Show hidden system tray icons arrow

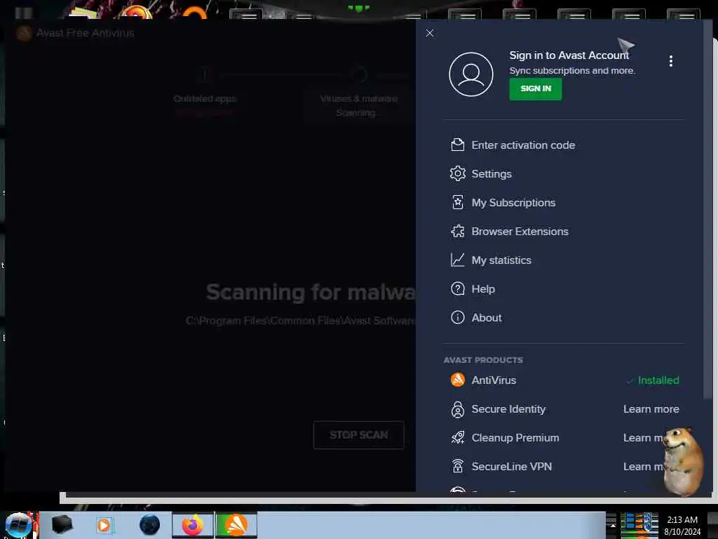pos(612,525)
